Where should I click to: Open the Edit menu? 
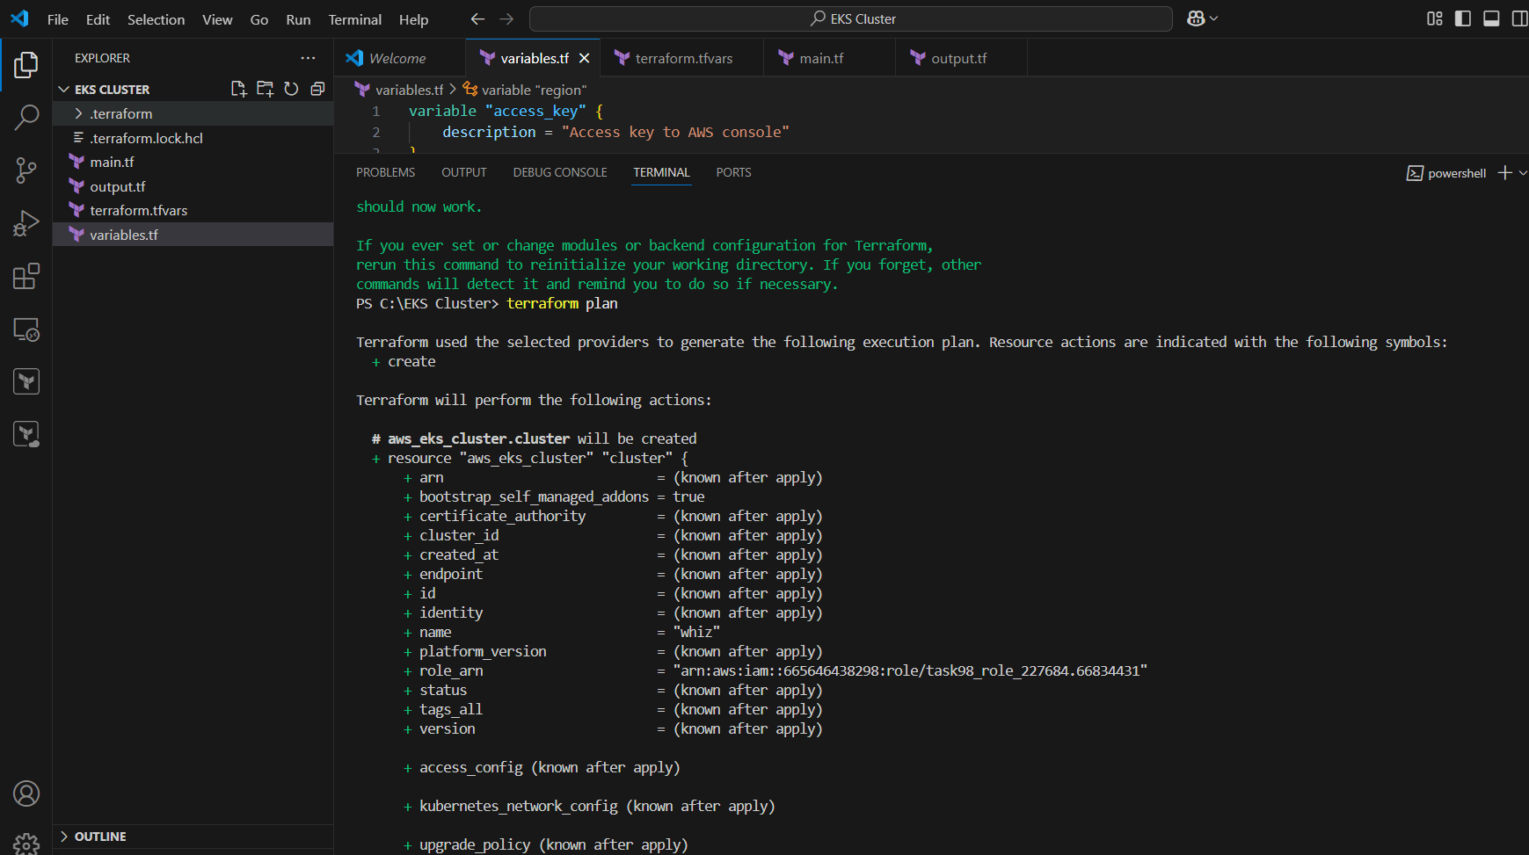[x=98, y=19]
